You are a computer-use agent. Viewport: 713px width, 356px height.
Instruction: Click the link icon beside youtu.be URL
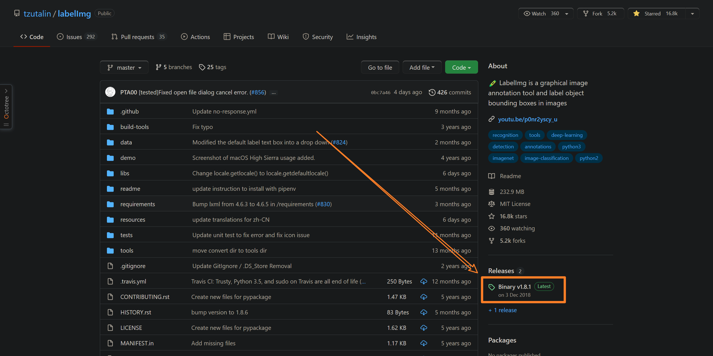492,119
